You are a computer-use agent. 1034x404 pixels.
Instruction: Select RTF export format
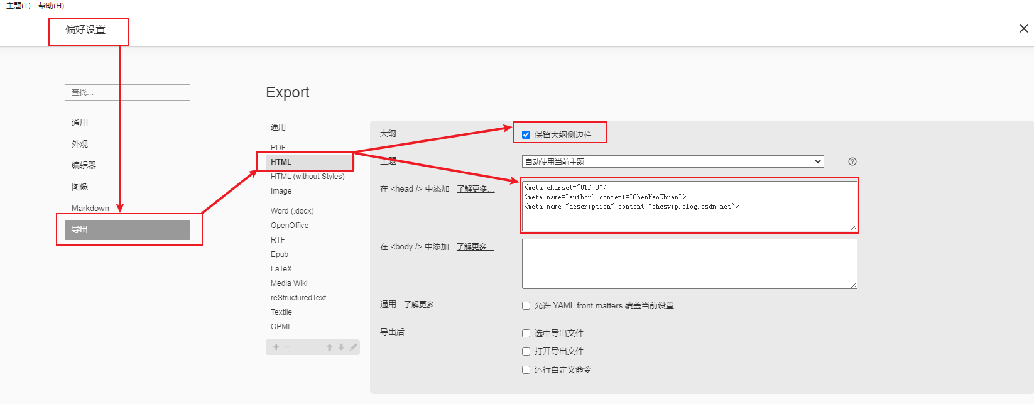pos(278,240)
